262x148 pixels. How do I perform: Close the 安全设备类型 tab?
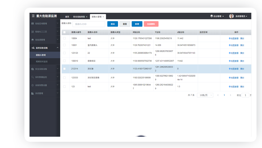[x=87, y=17]
